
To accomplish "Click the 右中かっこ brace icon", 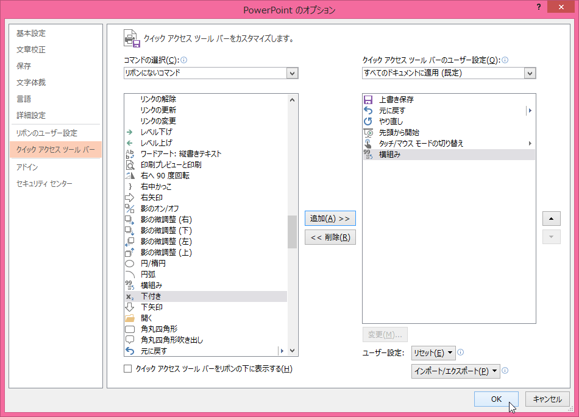I will click(130, 186).
